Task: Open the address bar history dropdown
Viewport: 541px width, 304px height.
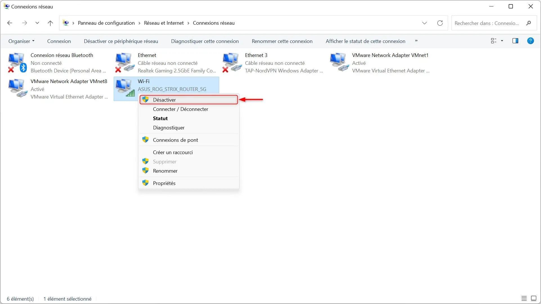Action: click(x=425, y=23)
